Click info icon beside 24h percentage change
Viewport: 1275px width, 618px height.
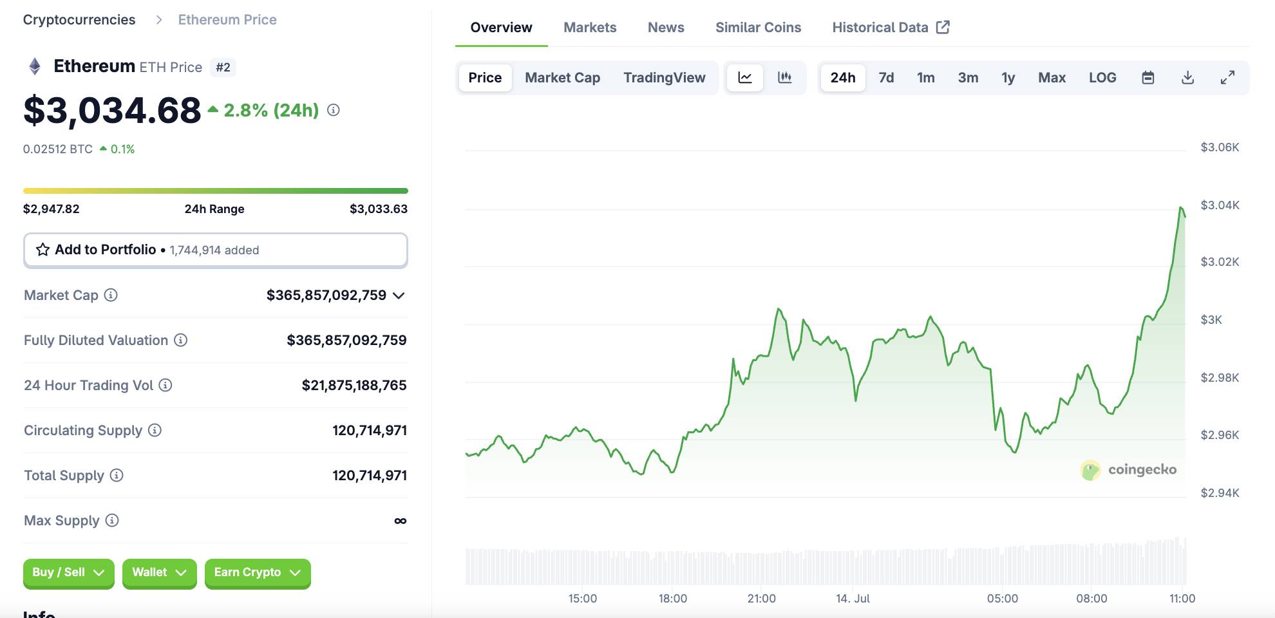coord(333,110)
